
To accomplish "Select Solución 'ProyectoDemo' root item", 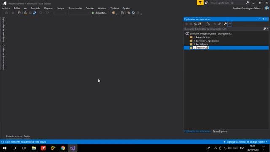I will click(211, 34).
